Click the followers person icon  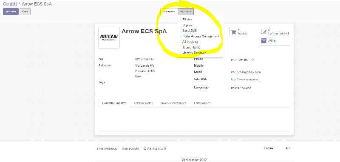tap(286, 148)
